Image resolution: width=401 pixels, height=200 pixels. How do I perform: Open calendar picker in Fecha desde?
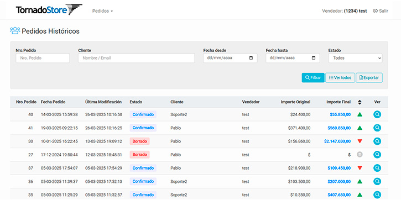pyautogui.click(x=251, y=58)
